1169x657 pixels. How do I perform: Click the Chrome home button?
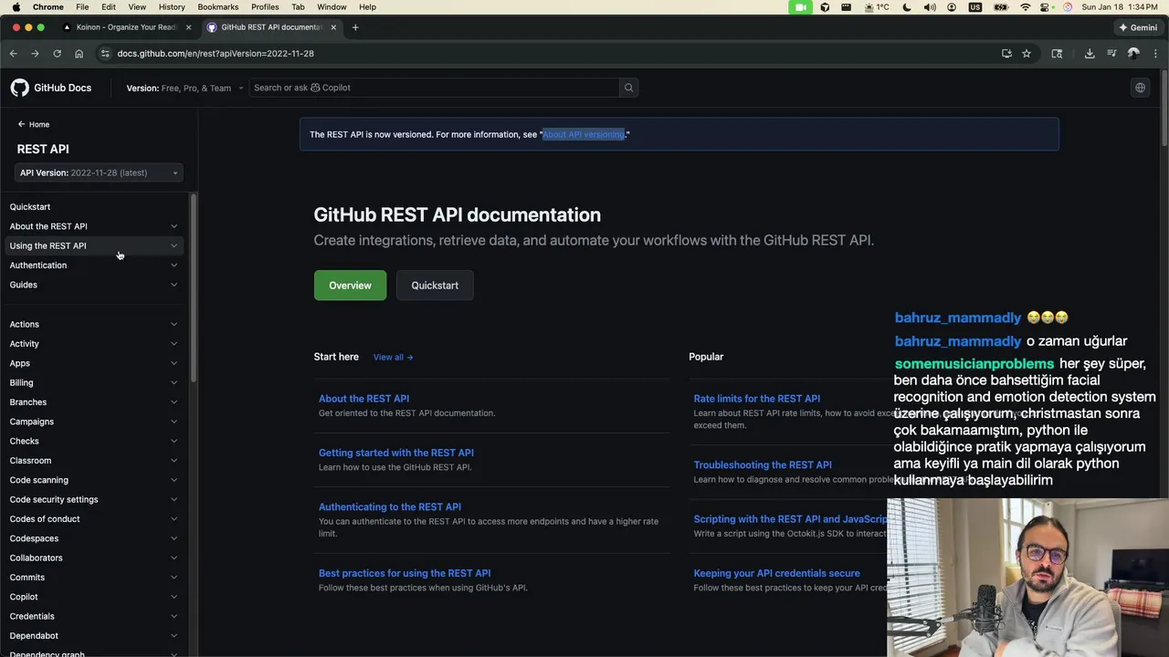pos(79,54)
